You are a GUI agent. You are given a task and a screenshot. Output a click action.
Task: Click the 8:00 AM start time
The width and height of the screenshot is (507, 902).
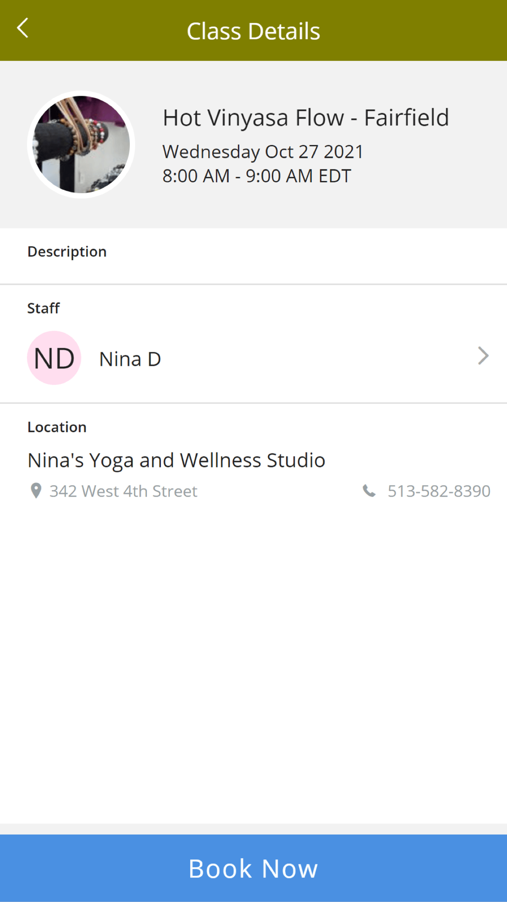pyautogui.click(x=196, y=176)
